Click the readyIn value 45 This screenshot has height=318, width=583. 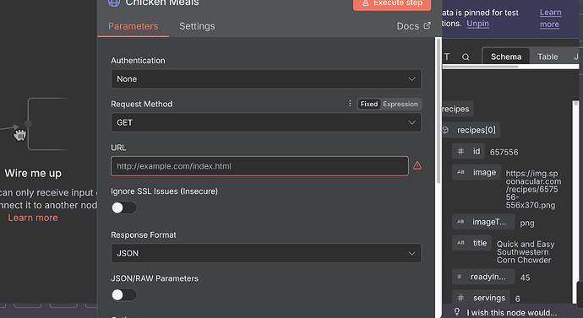point(525,278)
